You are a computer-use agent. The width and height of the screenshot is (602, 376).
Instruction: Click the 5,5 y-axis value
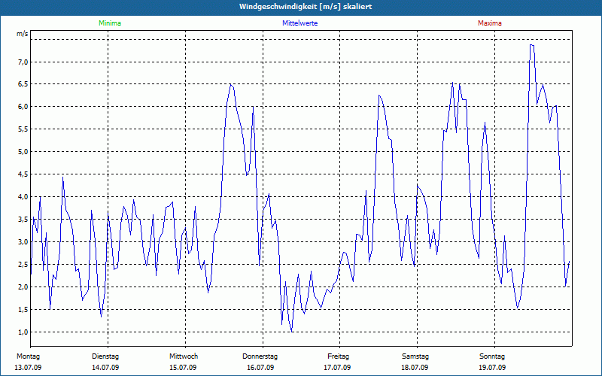[x=23, y=129]
